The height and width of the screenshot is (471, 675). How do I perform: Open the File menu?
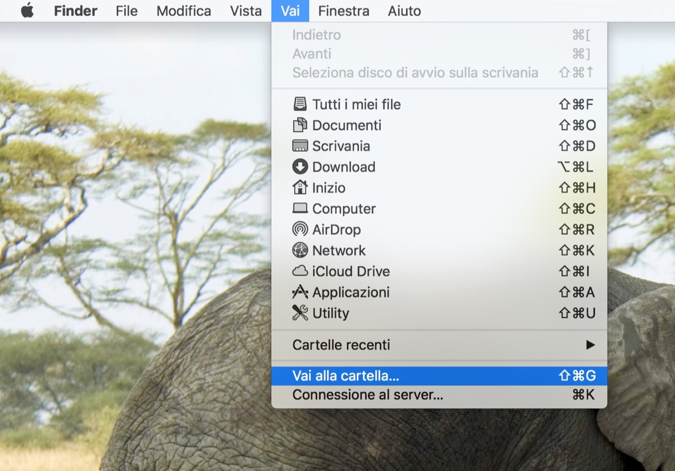(127, 11)
